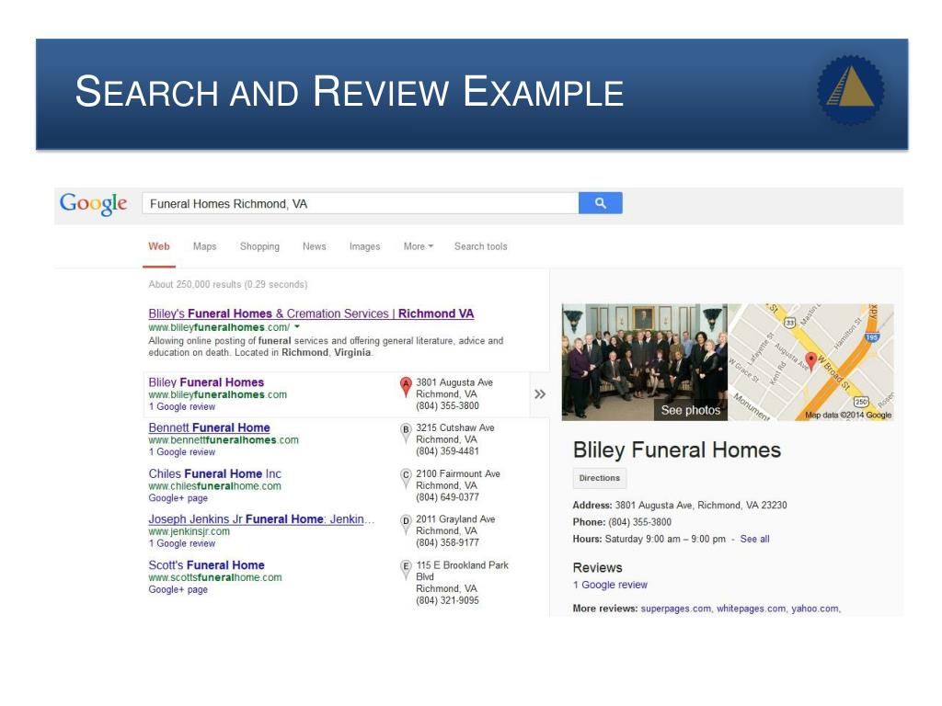The height and width of the screenshot is (706, 942).
Task: Click in the search query field
Action: (x=361, y=203)
